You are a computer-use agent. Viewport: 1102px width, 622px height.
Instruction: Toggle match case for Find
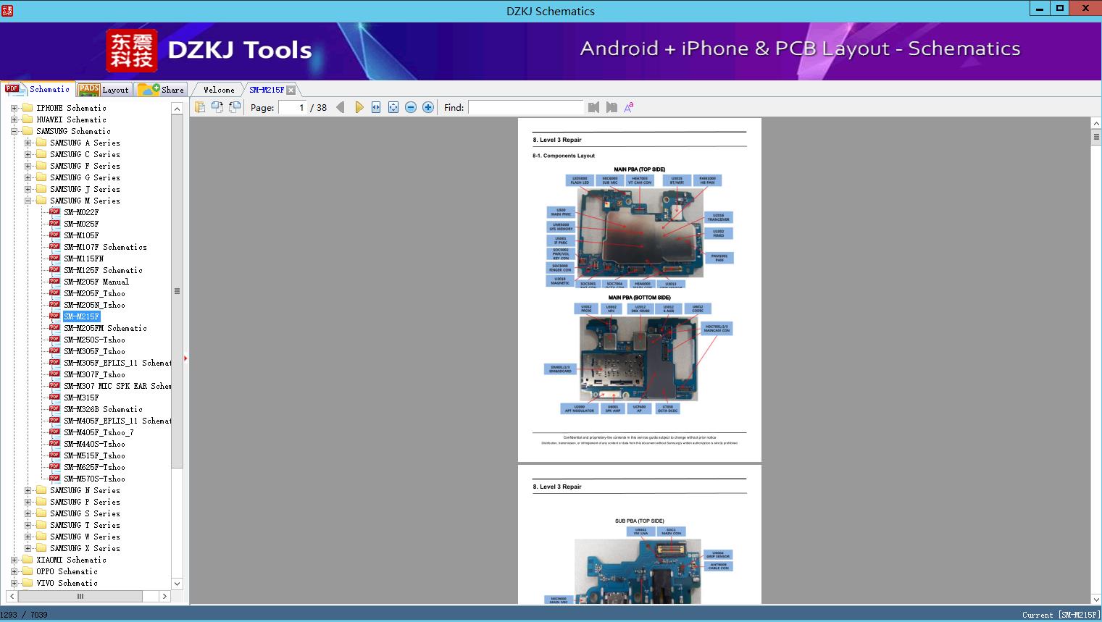tap(629, 107)
